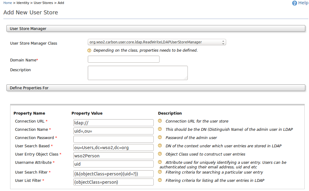Click the Domain Name input field
309x191 pixels.
point(123,59)
